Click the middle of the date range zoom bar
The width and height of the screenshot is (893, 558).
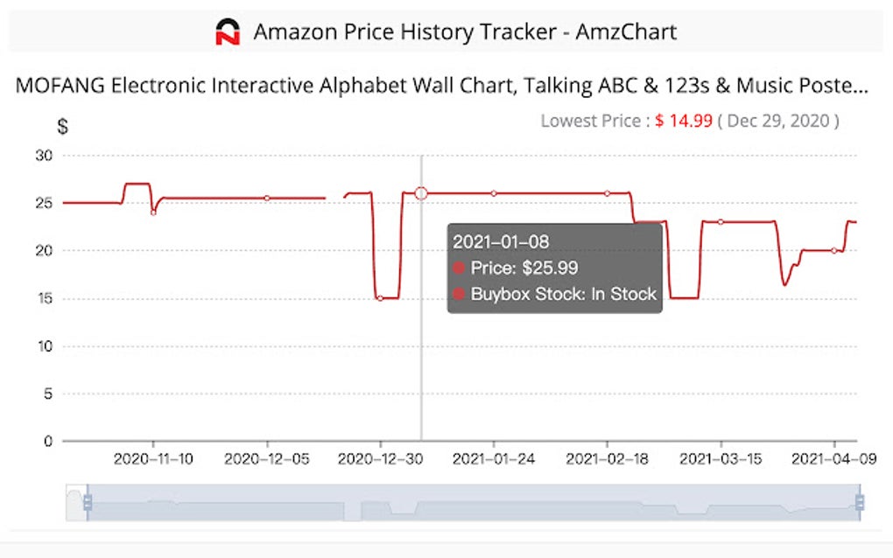[473, 503]
